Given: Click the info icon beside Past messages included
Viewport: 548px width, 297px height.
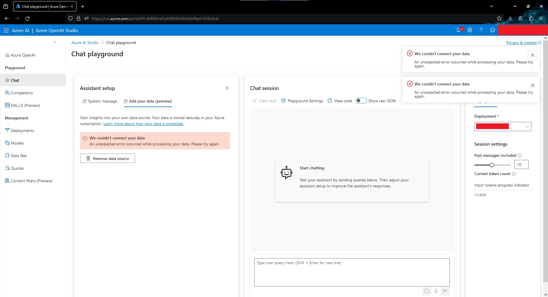Looking at the screenshot, I should pyautogui.click(x=519, y=156).
